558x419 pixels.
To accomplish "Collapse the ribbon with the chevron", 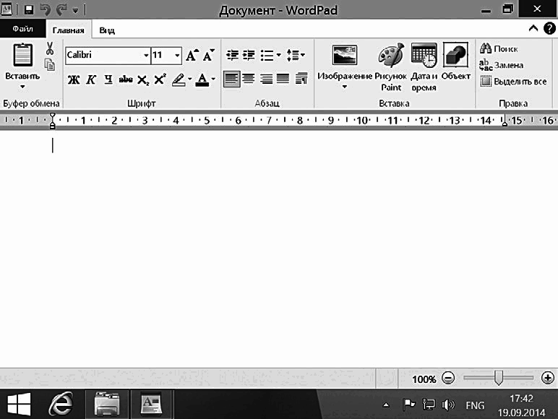I will [x=533, y=28].
